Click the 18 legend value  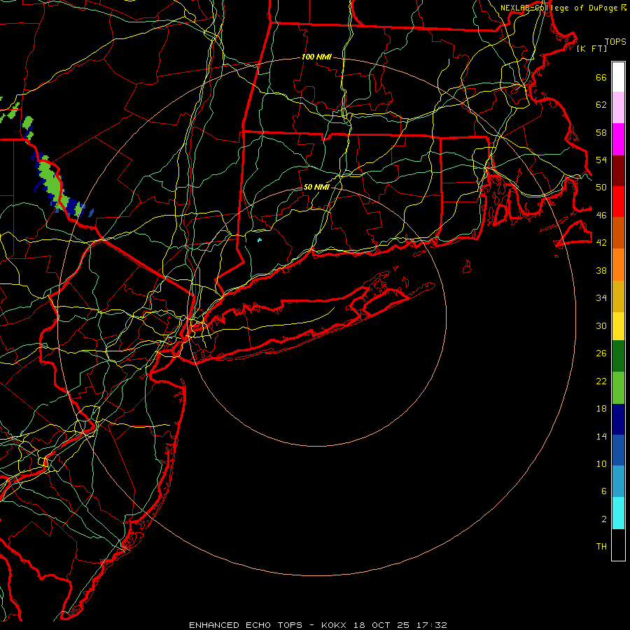point(601,409)
